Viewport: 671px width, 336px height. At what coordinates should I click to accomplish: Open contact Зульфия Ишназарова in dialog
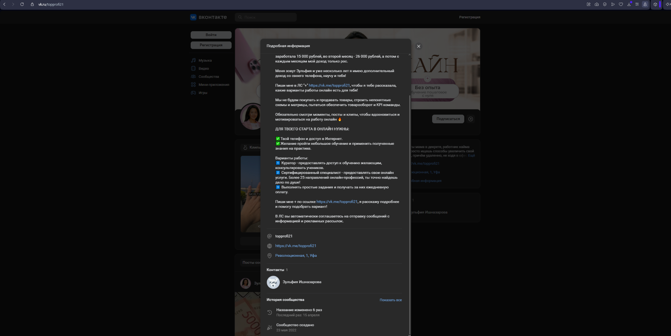coord(302,282)
